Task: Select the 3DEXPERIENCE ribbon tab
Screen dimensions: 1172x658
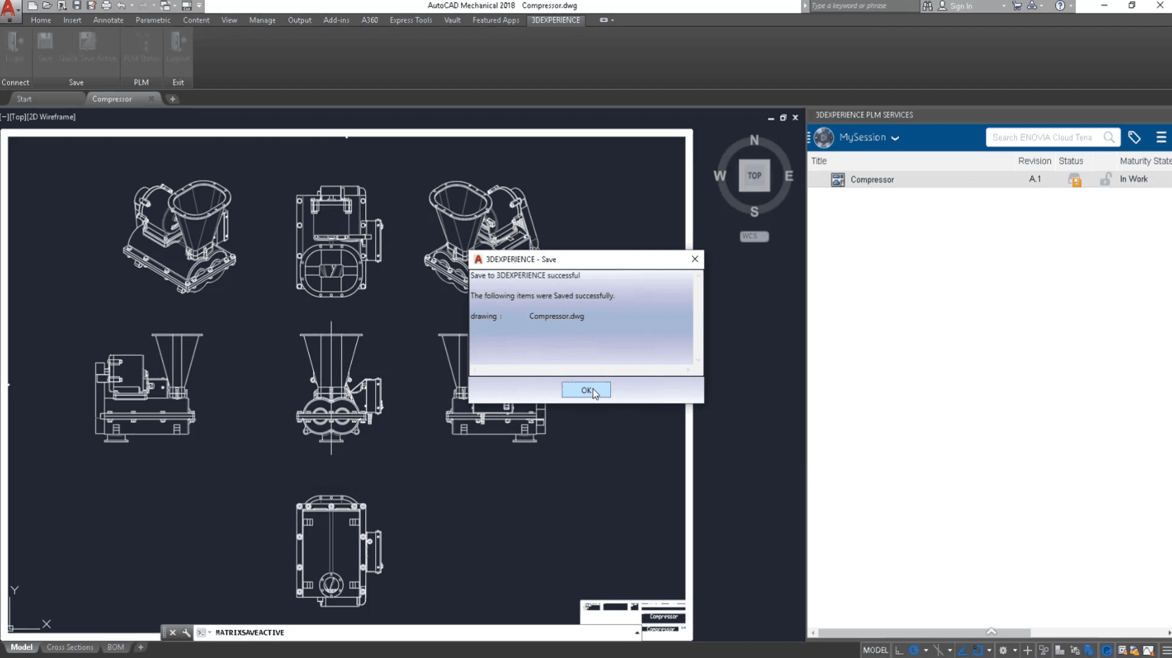Action: click(555, 20)
